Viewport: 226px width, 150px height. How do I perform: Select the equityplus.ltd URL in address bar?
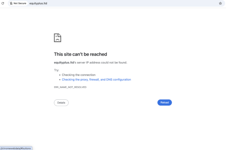[x=38, y=3]
